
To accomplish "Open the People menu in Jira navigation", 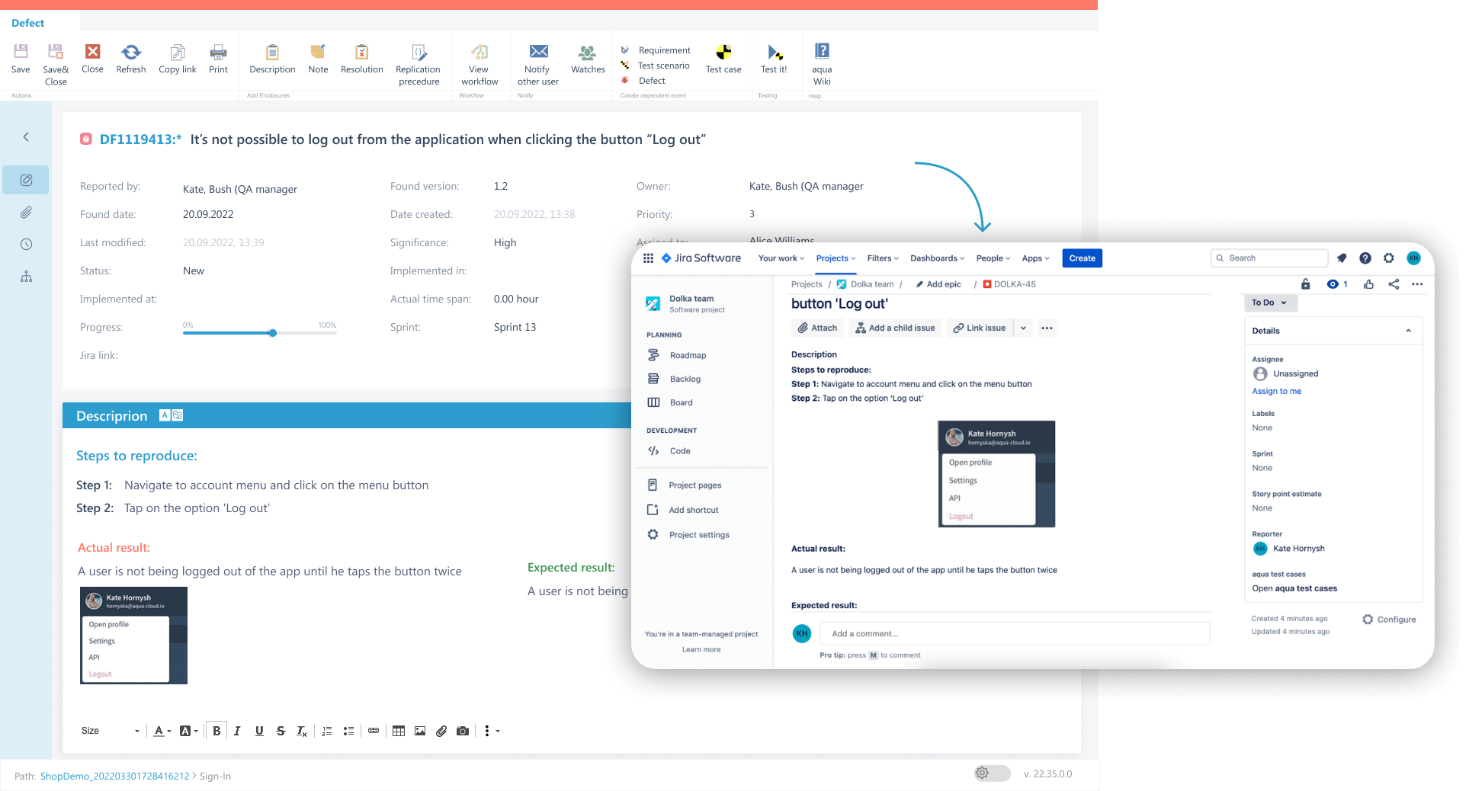I will click(992, 258).
